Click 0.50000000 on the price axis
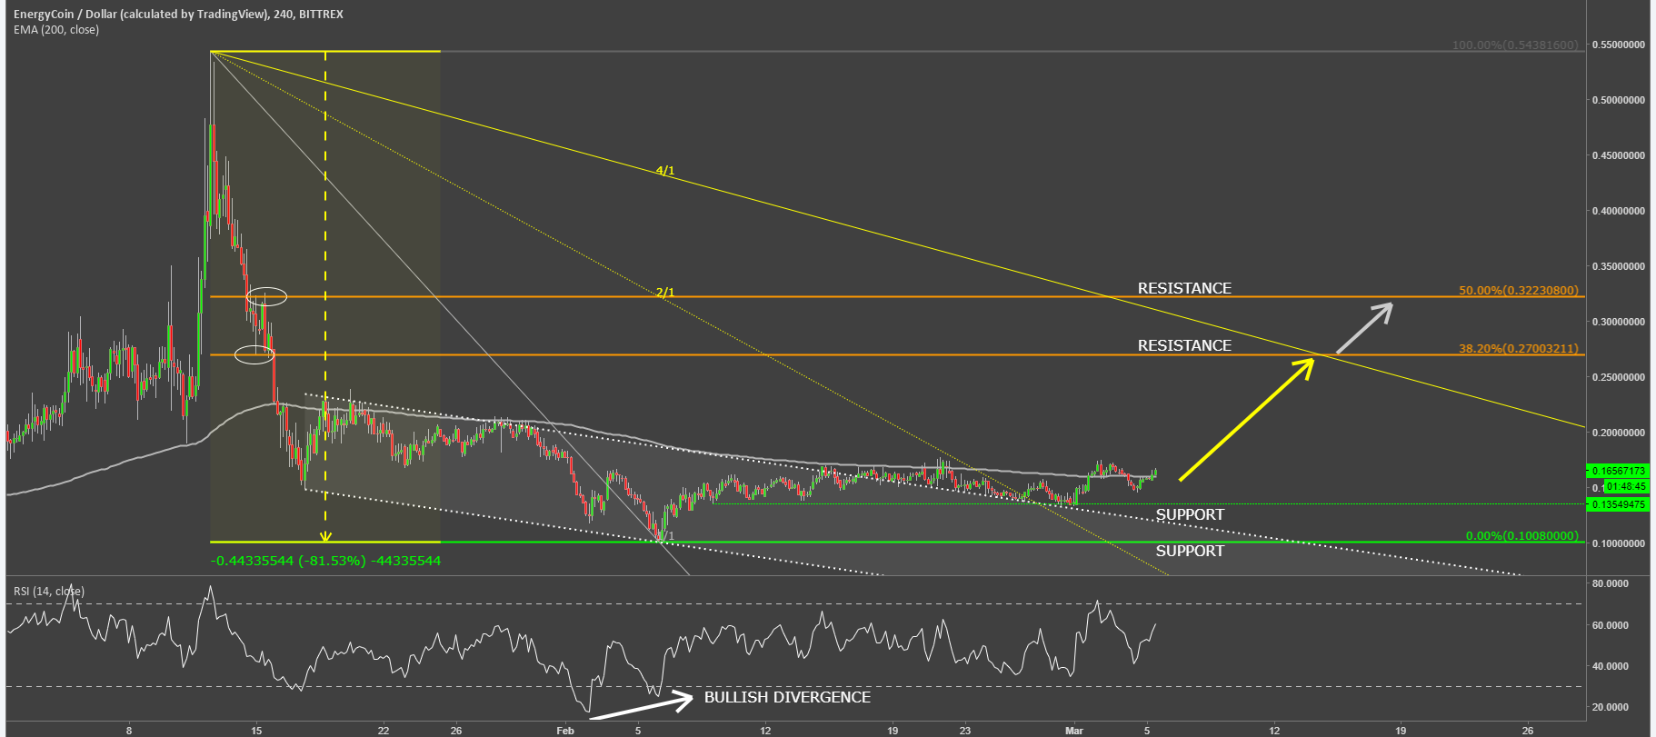Viewport: 1656px width, 737px height. (x=1618, y=100)
